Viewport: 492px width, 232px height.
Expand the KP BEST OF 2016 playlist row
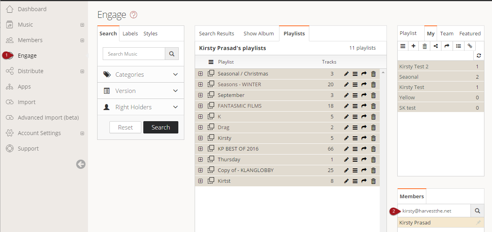[200, 149]
